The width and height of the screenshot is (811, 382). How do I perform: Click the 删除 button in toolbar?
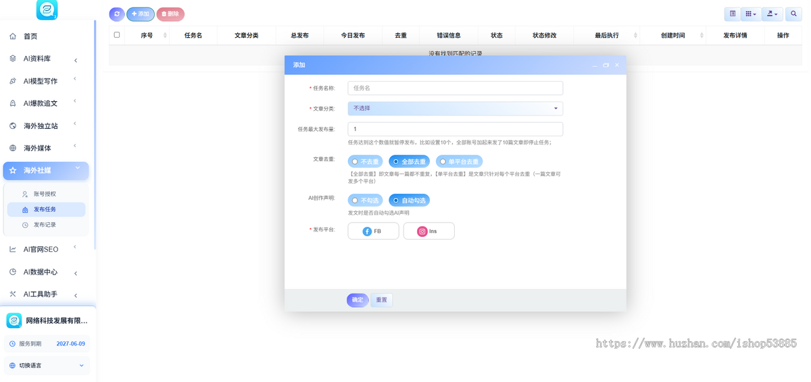[x=170, y=13]
